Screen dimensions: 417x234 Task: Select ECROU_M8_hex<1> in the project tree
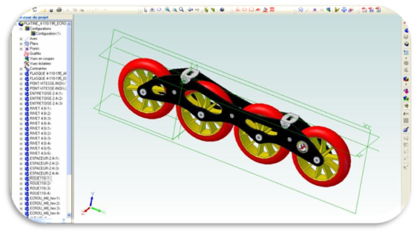point(45,198)
